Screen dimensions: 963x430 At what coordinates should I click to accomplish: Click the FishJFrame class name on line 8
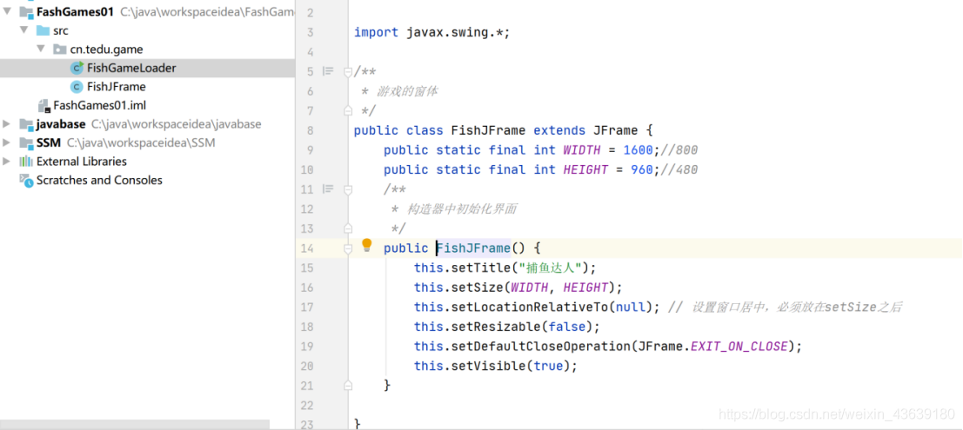click(x=488, y=130)
